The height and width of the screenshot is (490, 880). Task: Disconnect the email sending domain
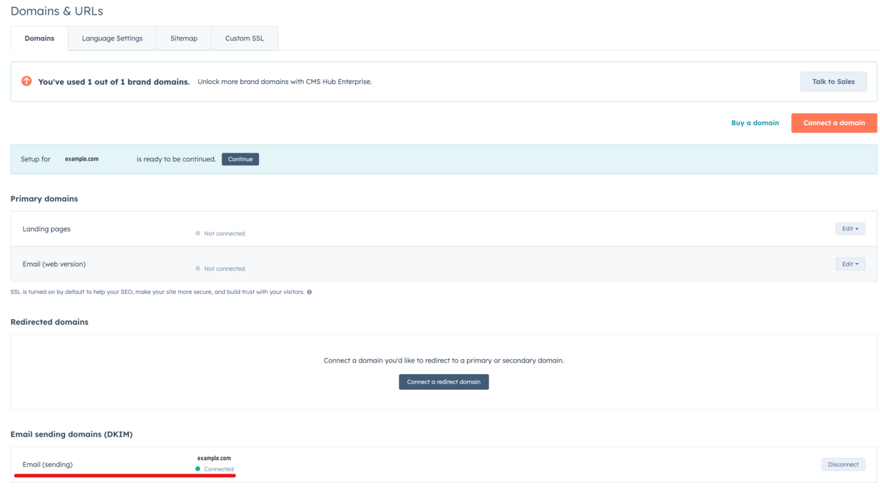click(843, 464)
